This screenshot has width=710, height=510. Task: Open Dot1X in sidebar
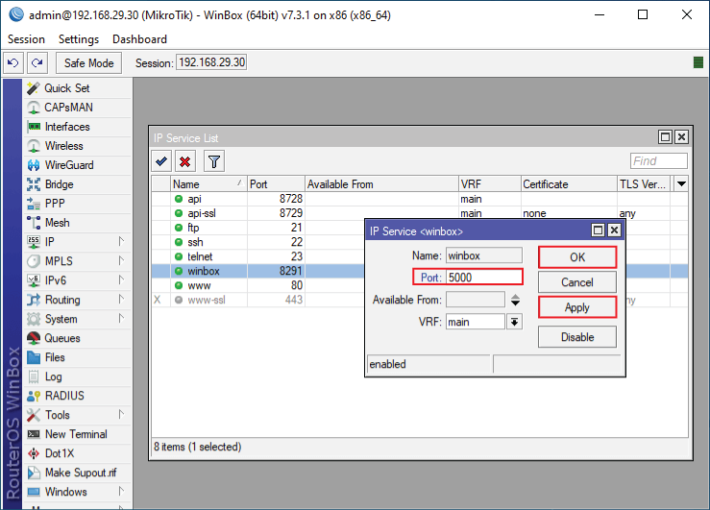click(77, 453)
